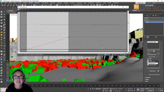
Task: Open the Graph Editors menu
Action: click(45, 3)
